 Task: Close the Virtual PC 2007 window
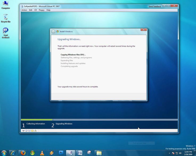174,6
